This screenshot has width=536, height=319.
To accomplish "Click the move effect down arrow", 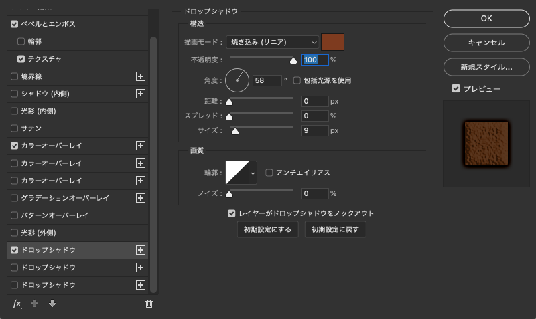I will click(x=52, y=304).
